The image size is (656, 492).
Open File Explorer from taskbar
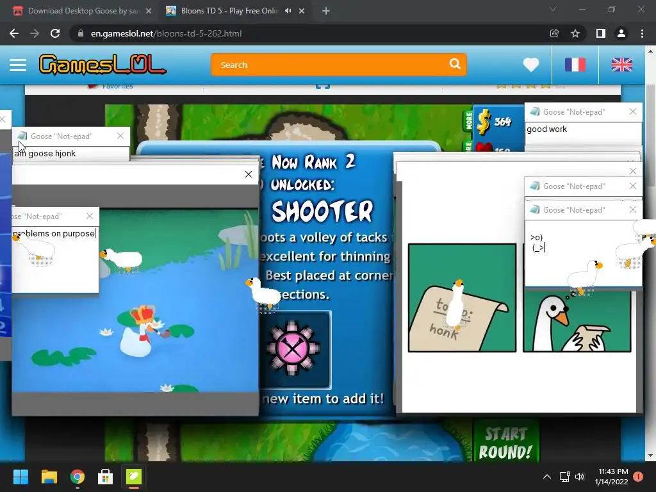pyautogui.click(x=49, y=477)
